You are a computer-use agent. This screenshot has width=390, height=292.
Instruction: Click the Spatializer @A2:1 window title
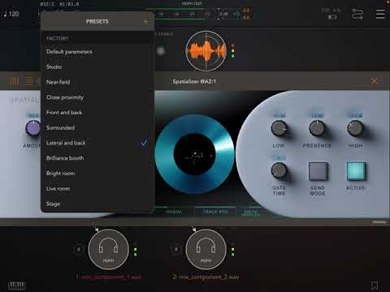pyautogui.click(x=194, y=81)
